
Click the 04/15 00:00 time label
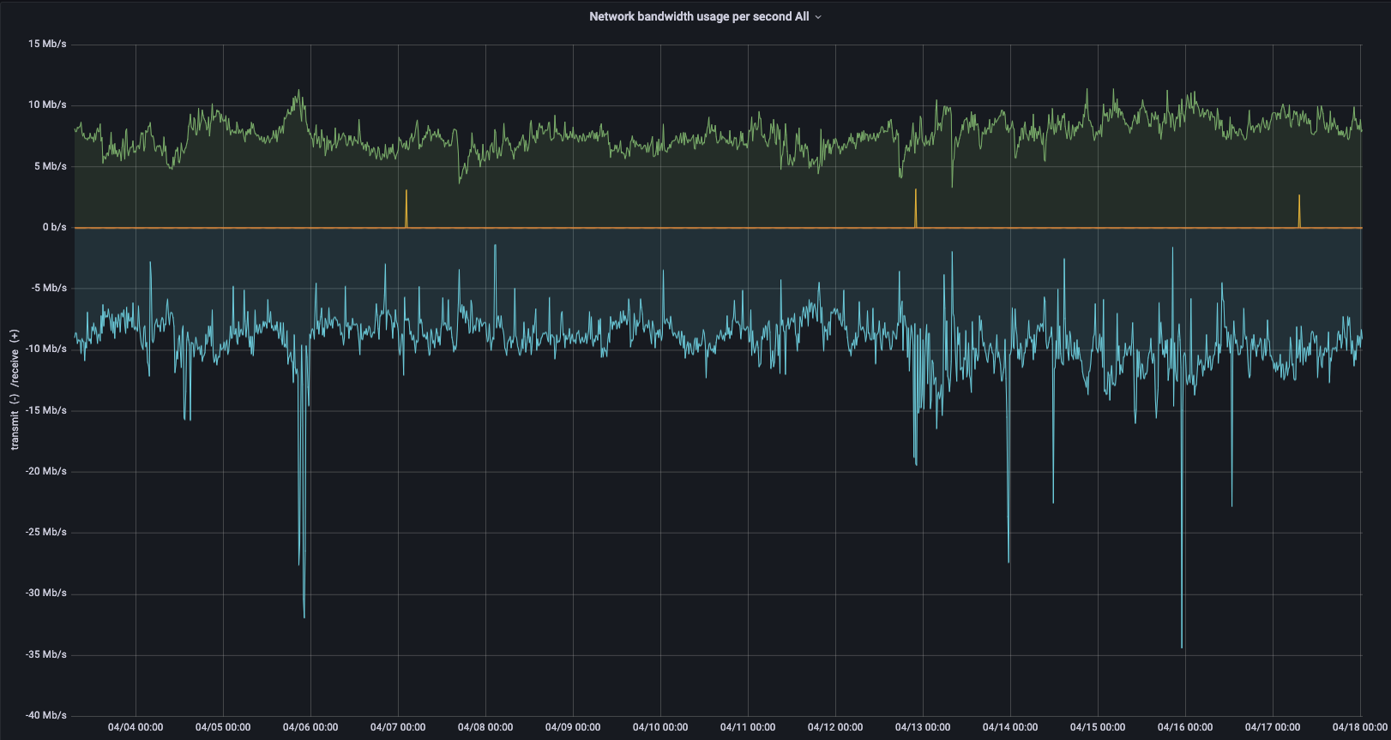click(x=1098, y=727)
